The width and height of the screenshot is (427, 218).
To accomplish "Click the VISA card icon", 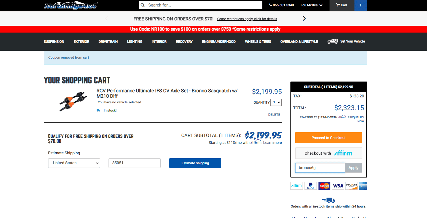I will click(x=338, y=186).
